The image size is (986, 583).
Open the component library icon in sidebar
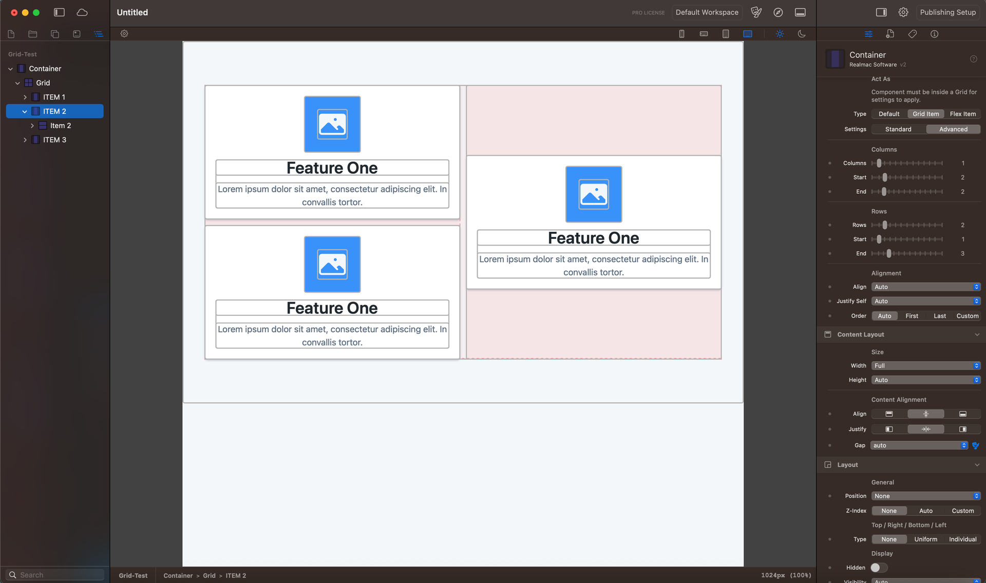pos(77,34)
